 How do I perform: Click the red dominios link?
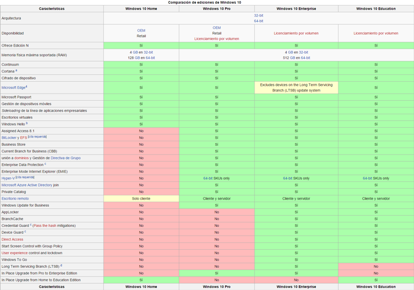(21, 158)
